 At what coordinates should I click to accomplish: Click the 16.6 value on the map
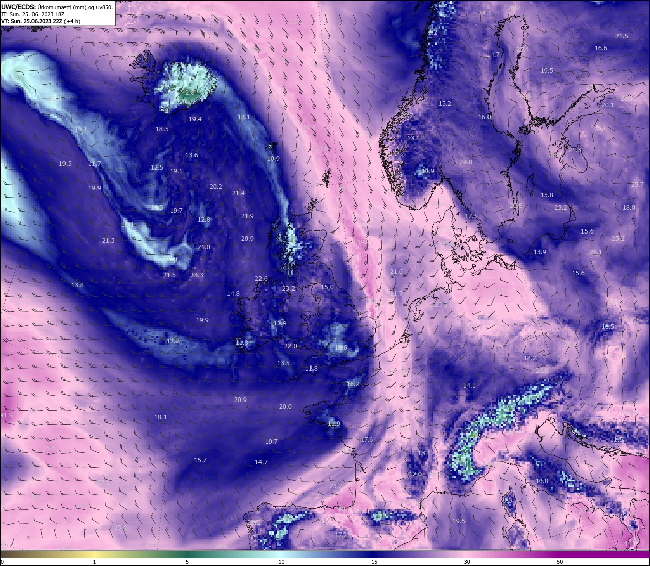tap(601, 48)
